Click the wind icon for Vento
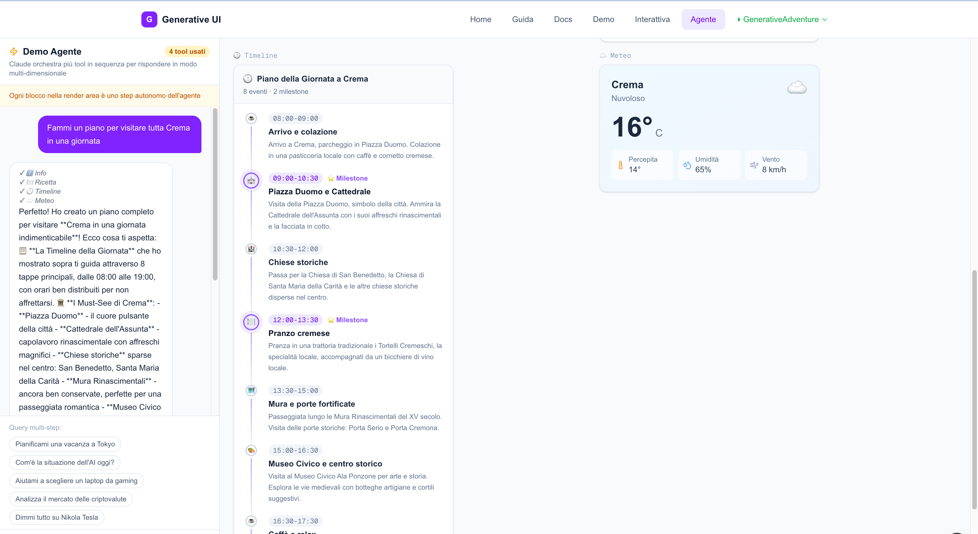 [x=754, y=165]
